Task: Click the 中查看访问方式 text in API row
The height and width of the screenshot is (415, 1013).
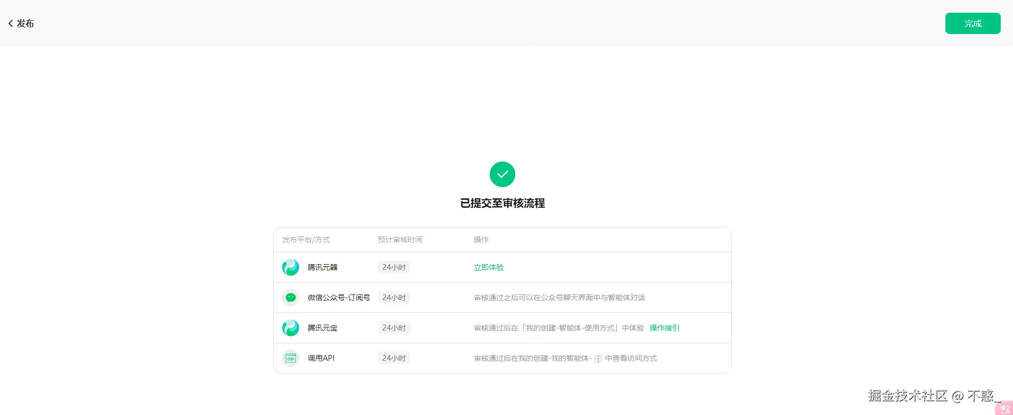Action: 631,358
